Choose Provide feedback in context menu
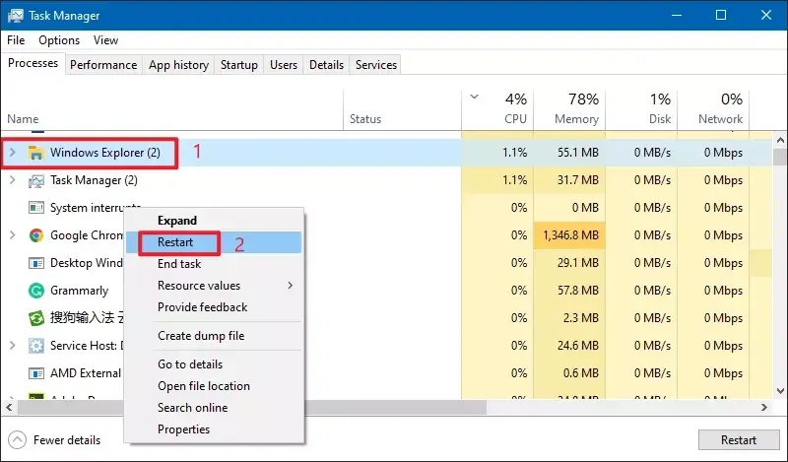Viewport: 788px width, 462px height. coord(214,307)
